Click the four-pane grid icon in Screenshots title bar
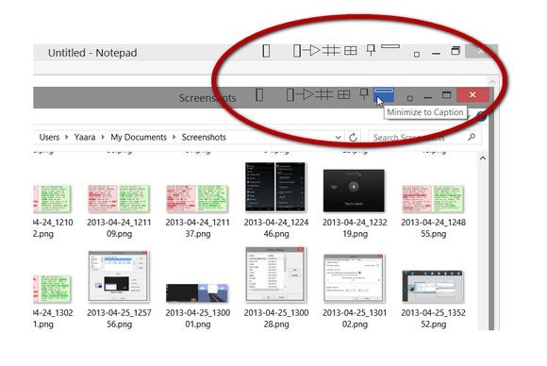 tap(343, 95)
